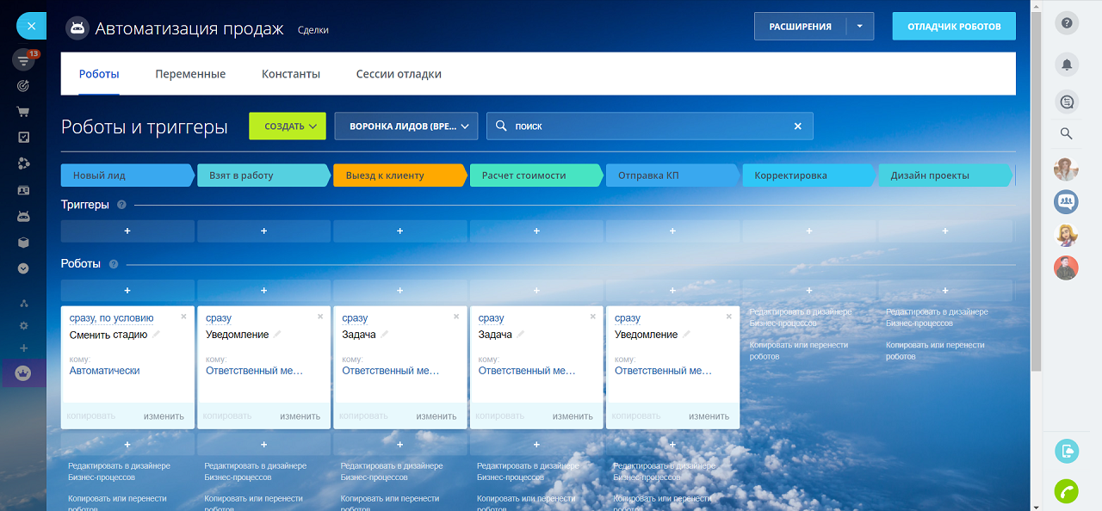This screenshot has width=1102, height=511.
Task: Click the magnifier search icon in right sidebar
Action: [x=1066, y=133]
